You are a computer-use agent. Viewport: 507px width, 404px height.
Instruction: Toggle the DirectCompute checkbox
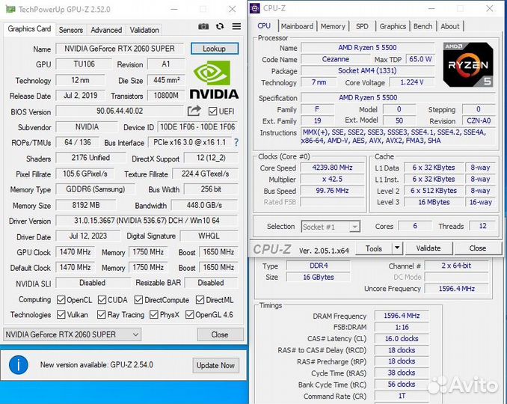tap(138, 300)
